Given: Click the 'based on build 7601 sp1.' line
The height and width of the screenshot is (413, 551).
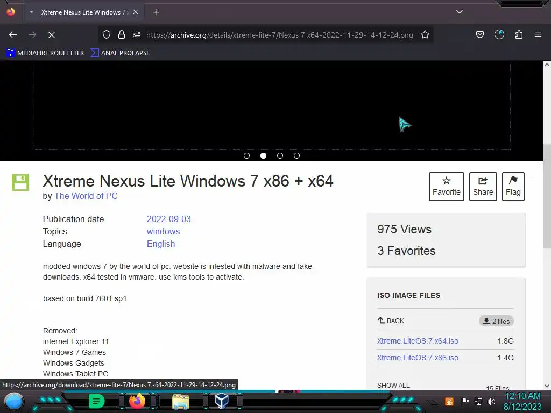Looking at the screenshot, I should (86, 298).
